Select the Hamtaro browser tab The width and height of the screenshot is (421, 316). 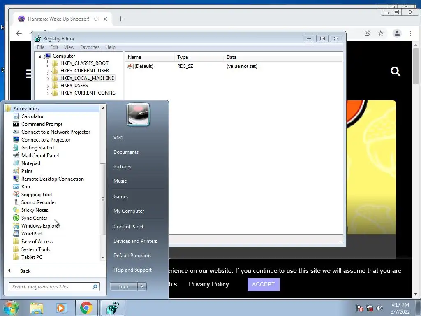pos(62,19)
